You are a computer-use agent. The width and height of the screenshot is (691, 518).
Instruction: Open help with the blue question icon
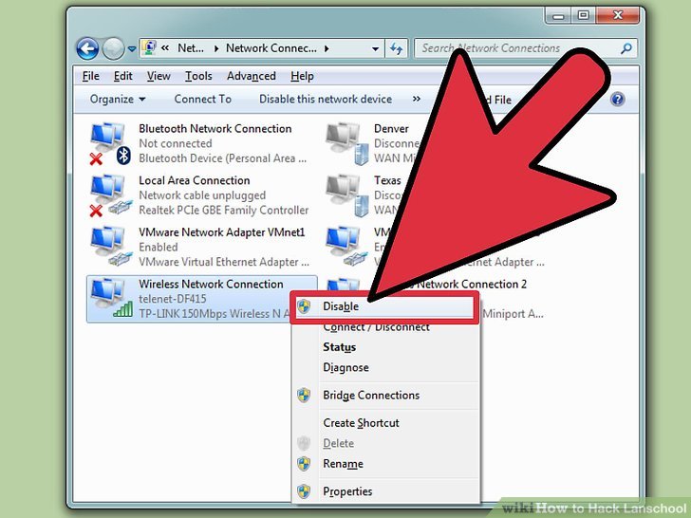pos(617,99)
